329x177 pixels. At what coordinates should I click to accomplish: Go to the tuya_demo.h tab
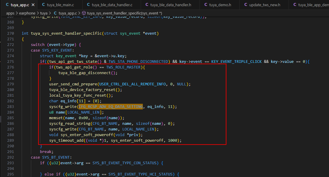point(218,5)
